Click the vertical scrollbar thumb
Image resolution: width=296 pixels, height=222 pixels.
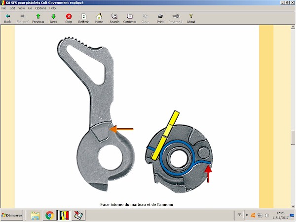pos(293,137)
